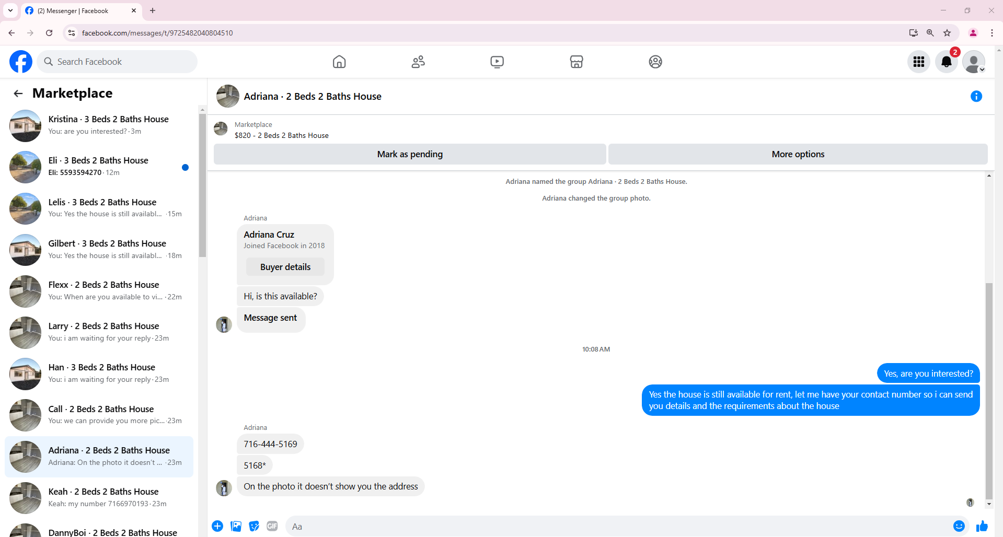Click the chat messages scrollbar

tap(989, 391)
